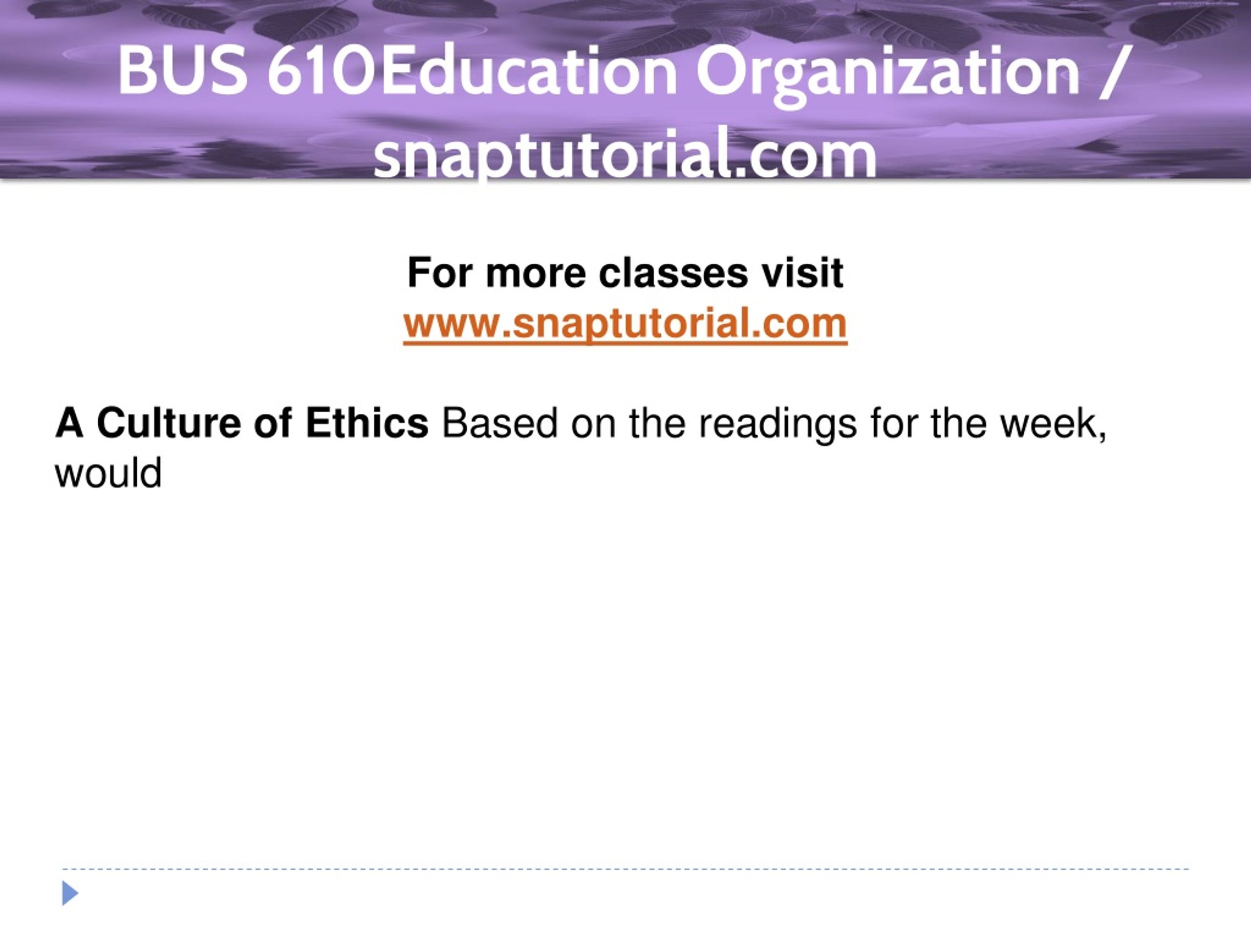Select the 'BUS 610Education Organization /' title line
Image resolution: width=1251 pixels, height=938 pixels.
pos(625,71)
